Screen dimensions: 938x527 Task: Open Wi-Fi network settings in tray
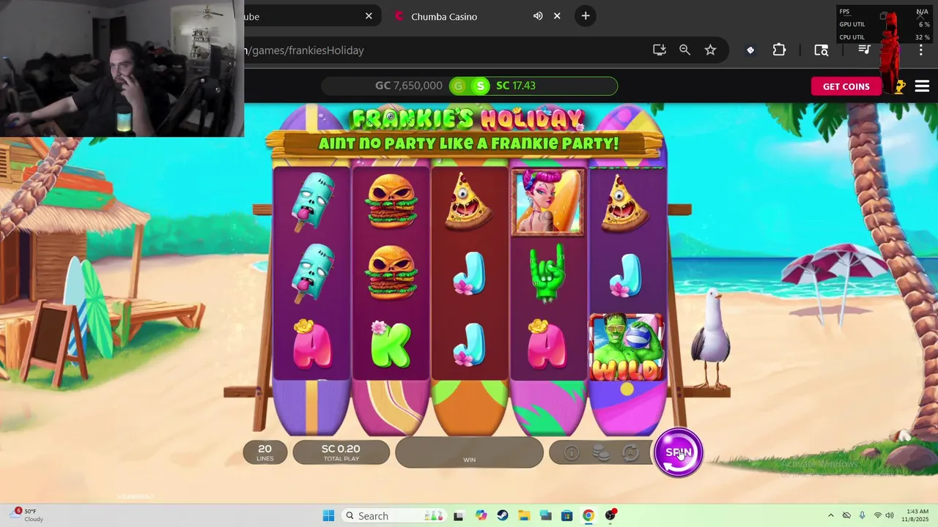(x=877, y=515)
